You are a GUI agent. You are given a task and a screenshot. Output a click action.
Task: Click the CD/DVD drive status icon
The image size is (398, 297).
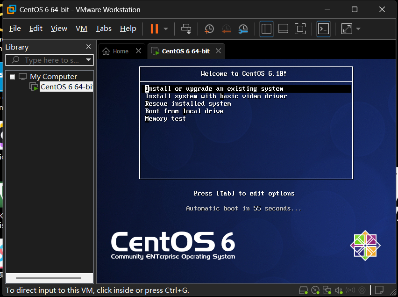(x=315, y=290)
